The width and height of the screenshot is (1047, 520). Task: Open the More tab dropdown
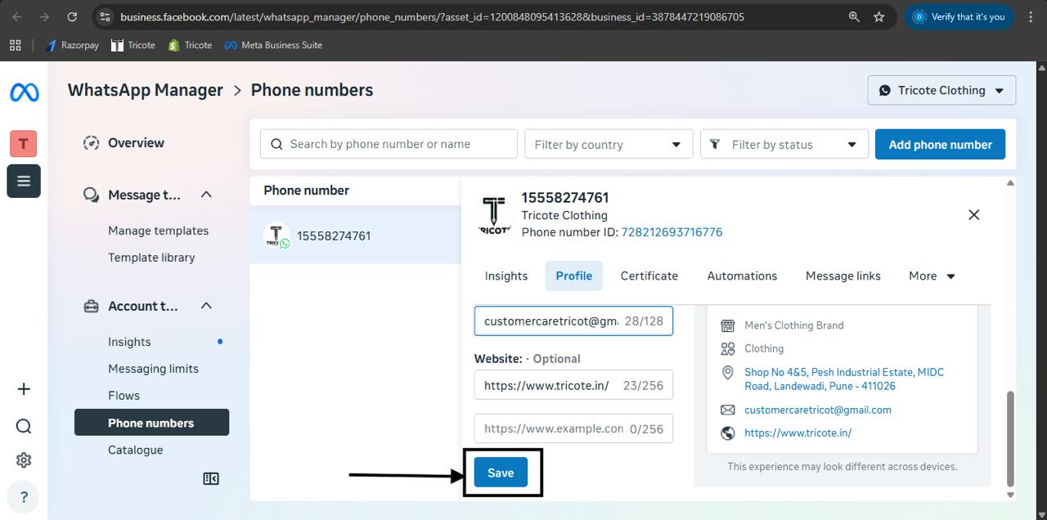coord(932,276)
